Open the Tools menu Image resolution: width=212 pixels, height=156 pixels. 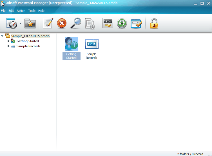[x=32, y=11]
